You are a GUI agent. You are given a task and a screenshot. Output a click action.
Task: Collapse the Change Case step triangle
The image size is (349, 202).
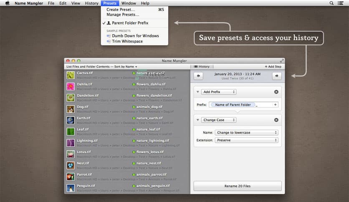pos(197,120)
